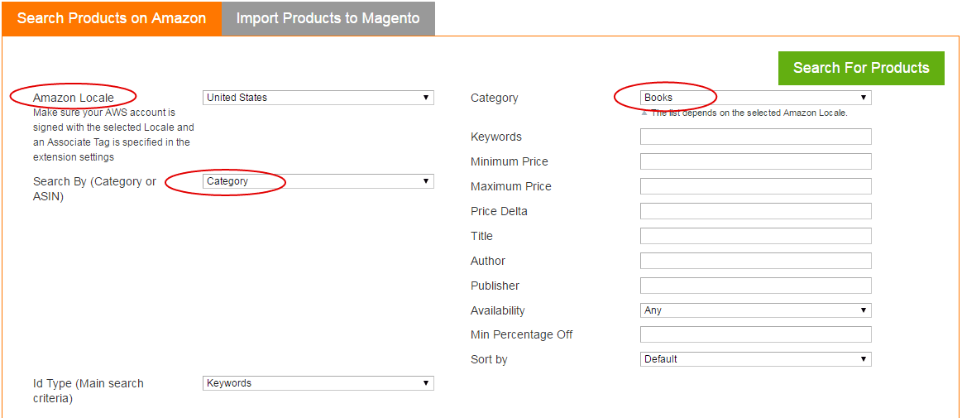Select the Price Delta input box
Viewport: 962px width, 418px height.
pos(755,211)
